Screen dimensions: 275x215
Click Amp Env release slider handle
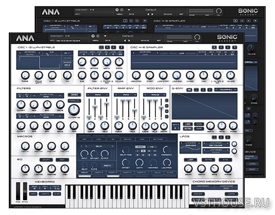tap(134, 110)
